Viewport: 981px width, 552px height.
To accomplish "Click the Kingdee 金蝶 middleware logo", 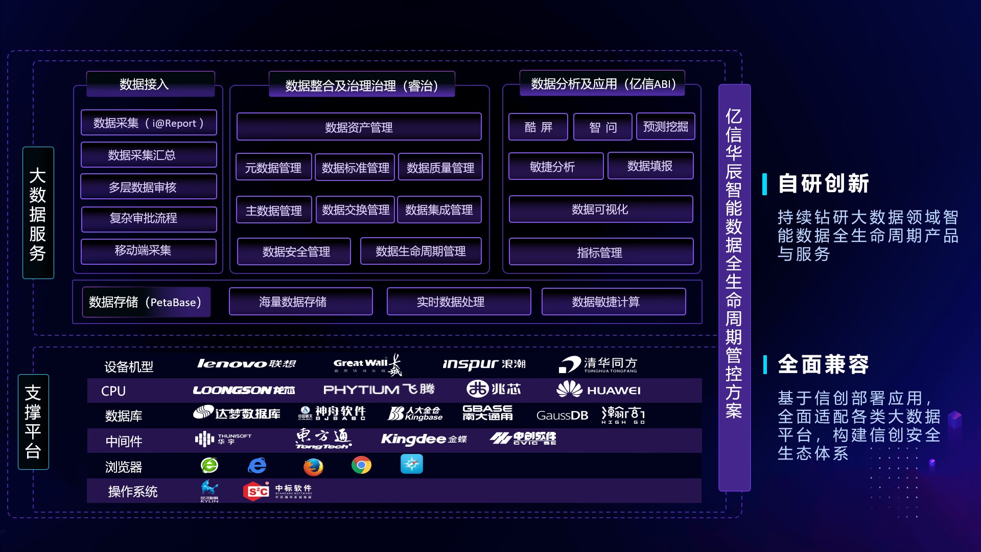I will click(x=424, y=440).
